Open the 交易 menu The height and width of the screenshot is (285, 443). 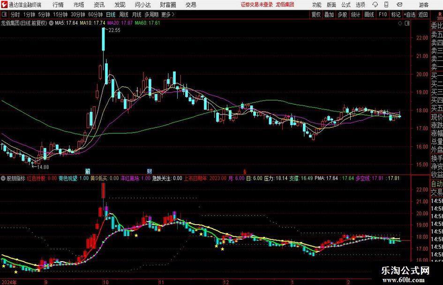191,5
